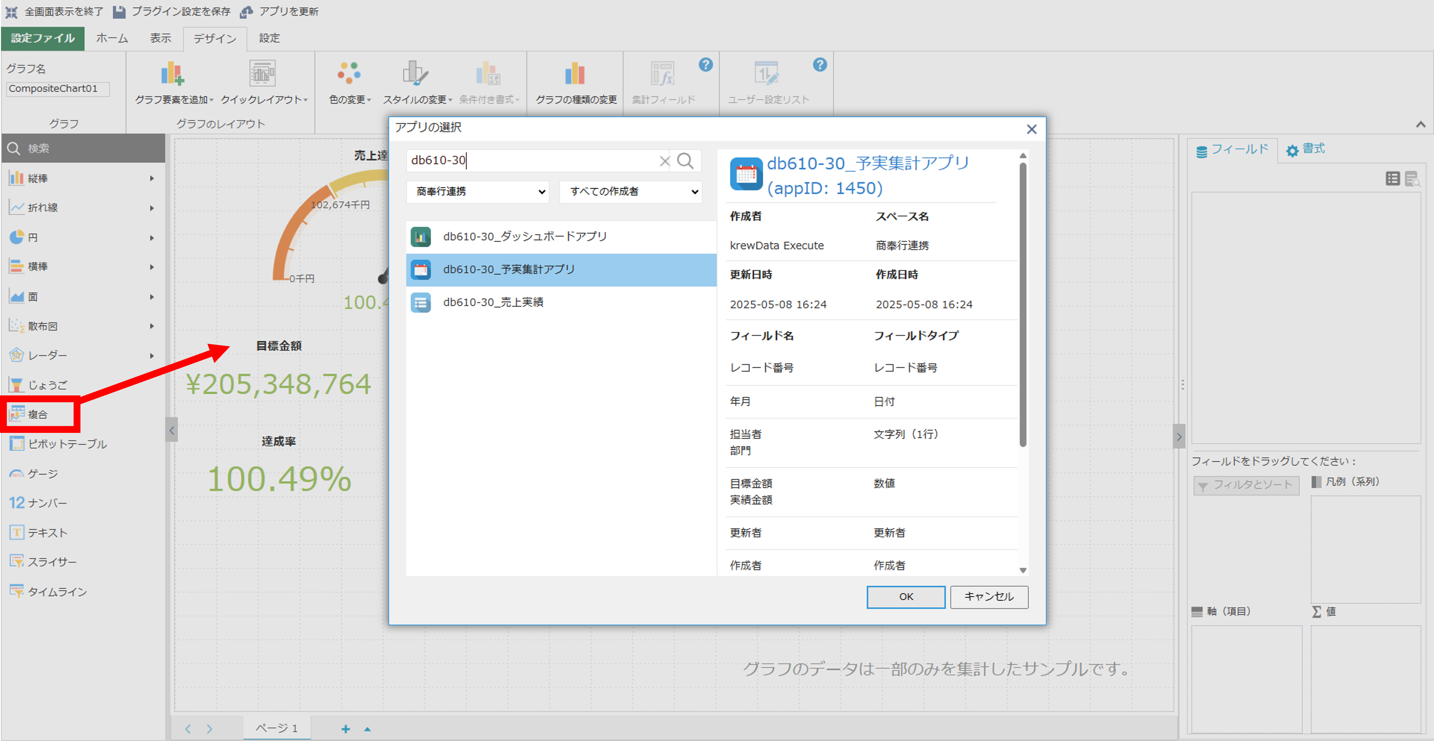Switch to the 表示 tab
Screen dimensions: 1434x741
160,38
